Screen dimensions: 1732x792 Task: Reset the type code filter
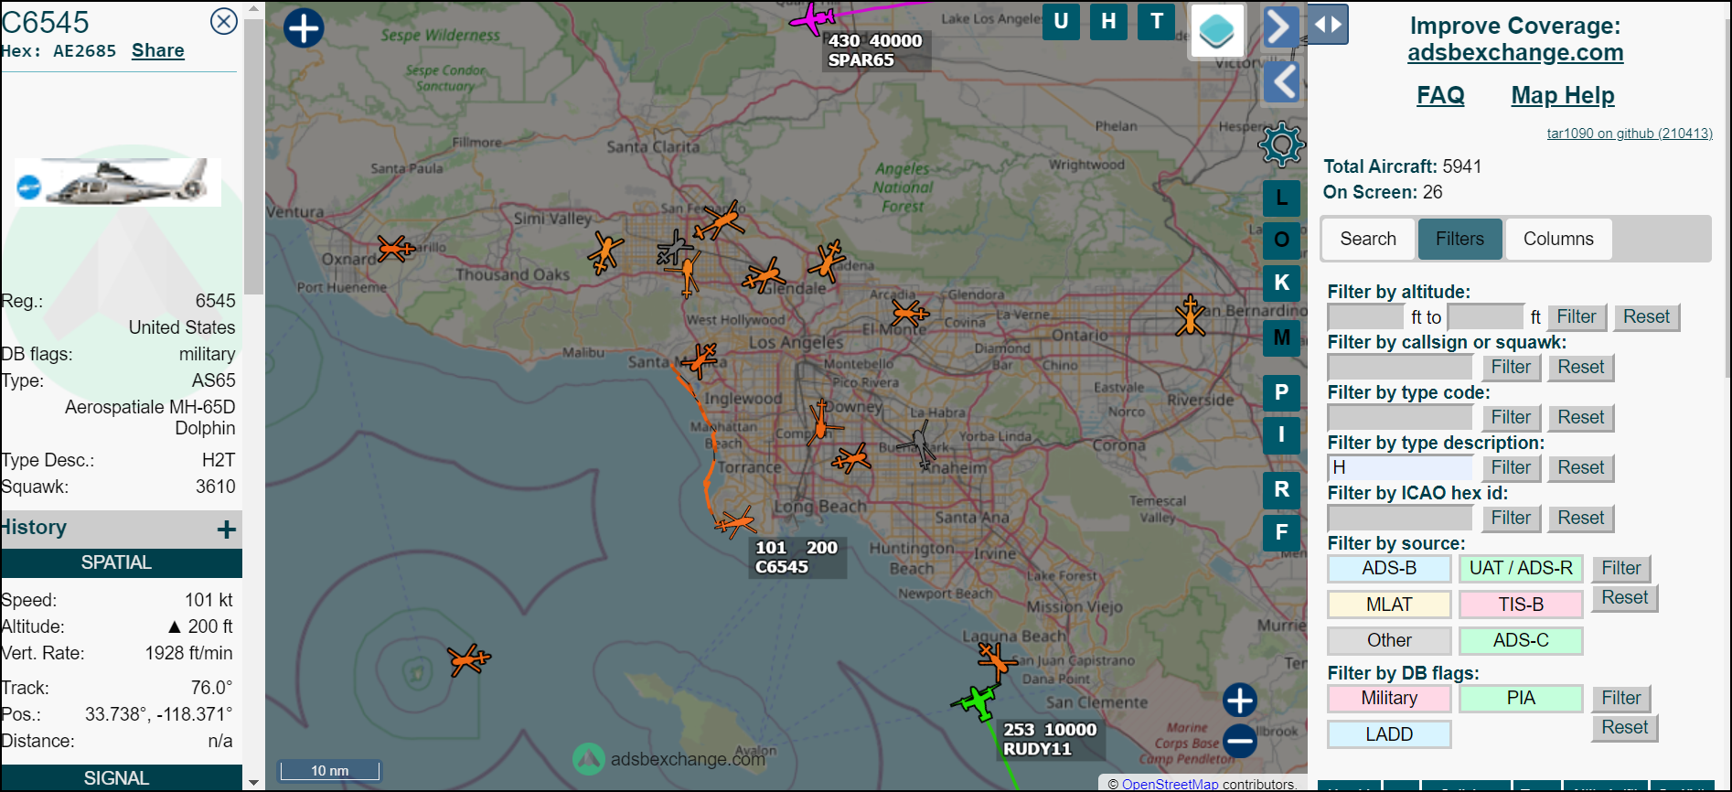pyautogui.click(x=1581, y=418)
